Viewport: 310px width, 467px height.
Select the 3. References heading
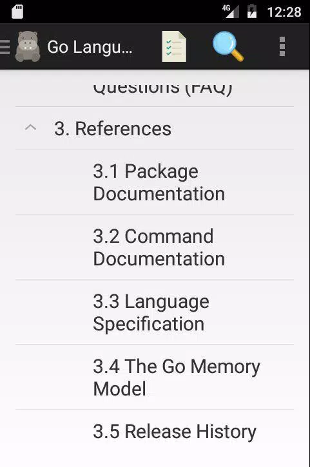pyautogui.click(x=113, y=129)
